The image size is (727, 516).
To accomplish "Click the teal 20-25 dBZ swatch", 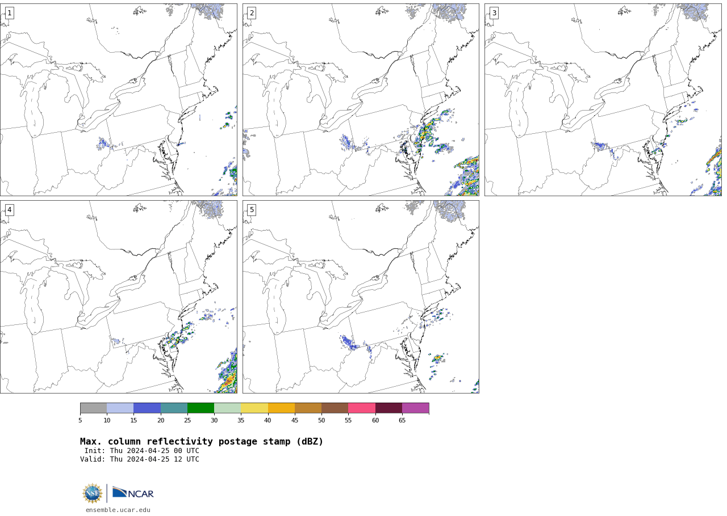I will pyautogui.click(x=174, y=408).
